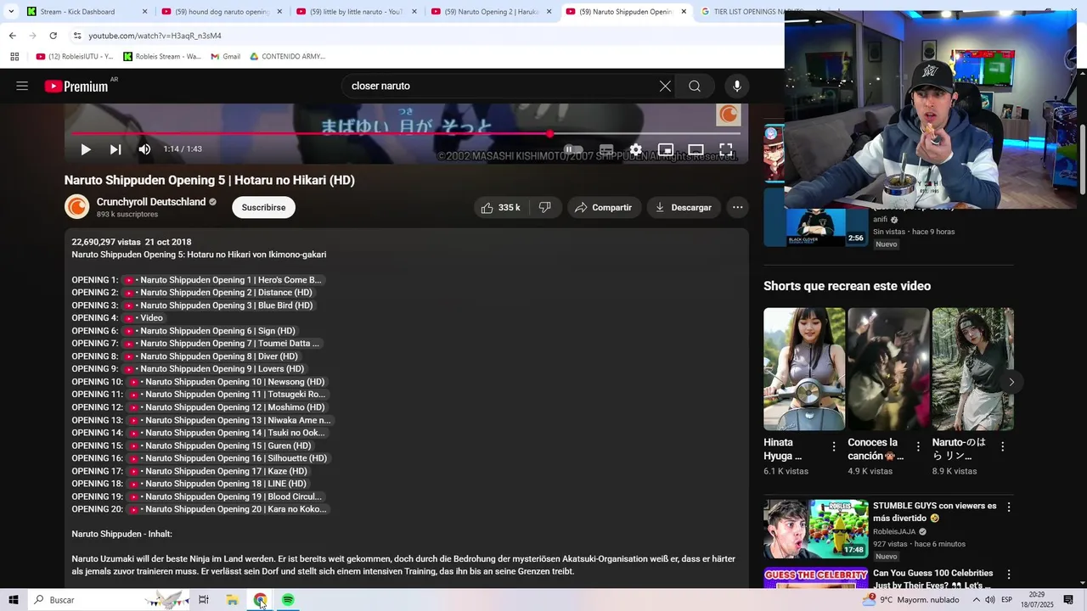The height and width of the screenshot is (611, 1087).
Task: Enter fullscreen mode
Action: click(726, 149)
